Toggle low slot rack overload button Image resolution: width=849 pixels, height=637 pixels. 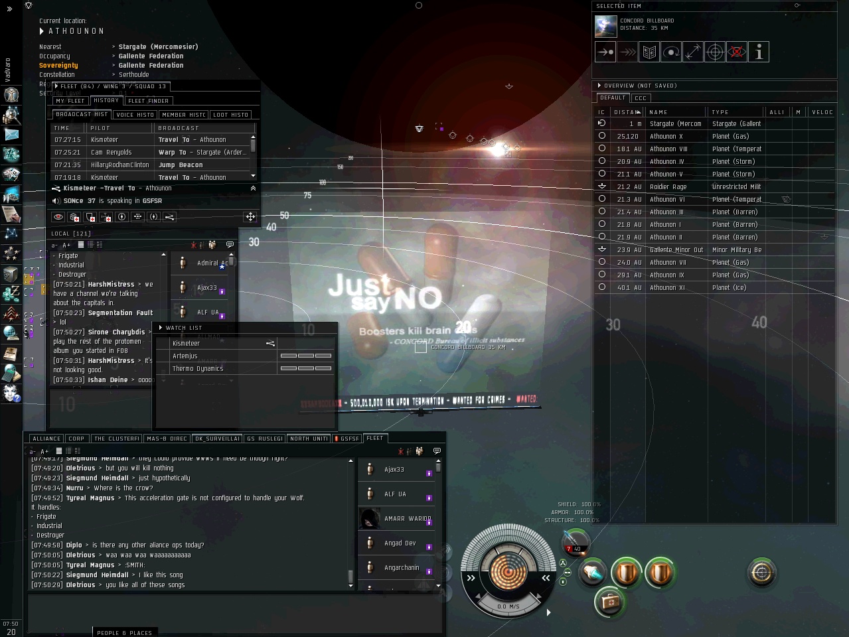pyautogui.click(x=563, y=582)
